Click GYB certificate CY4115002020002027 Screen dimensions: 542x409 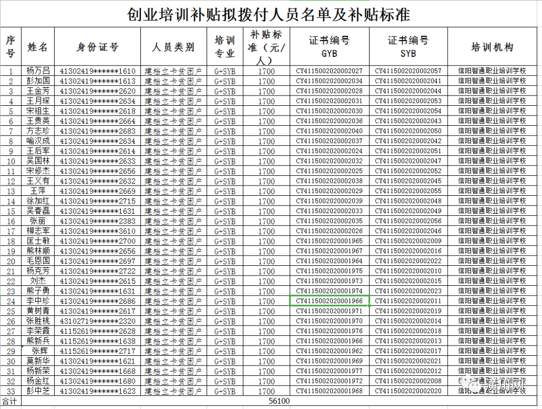330,71
